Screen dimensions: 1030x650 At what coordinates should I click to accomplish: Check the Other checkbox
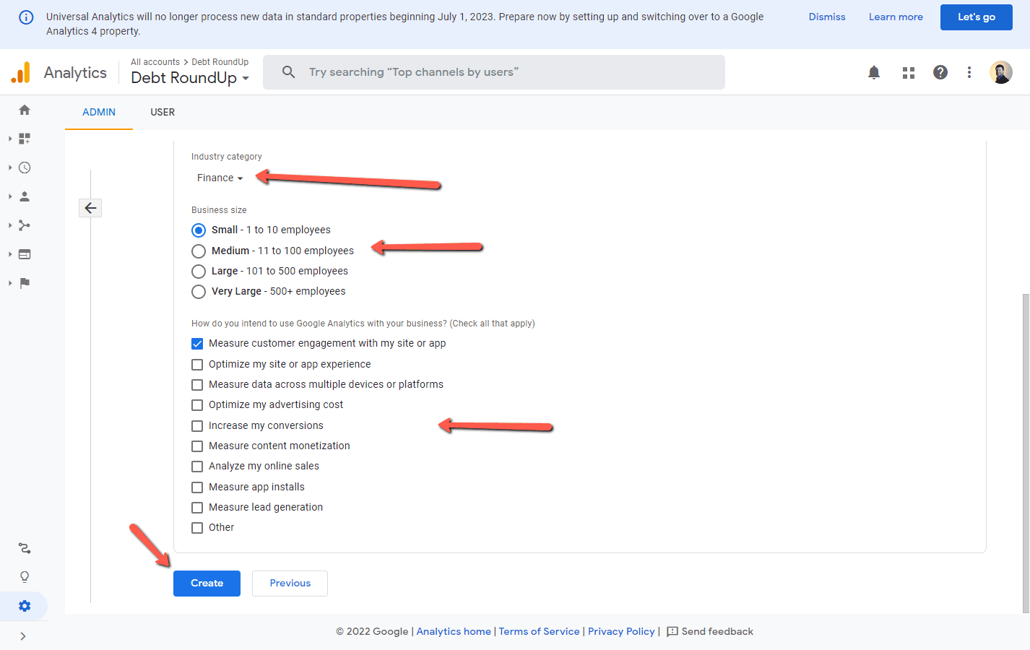point(197,528)
